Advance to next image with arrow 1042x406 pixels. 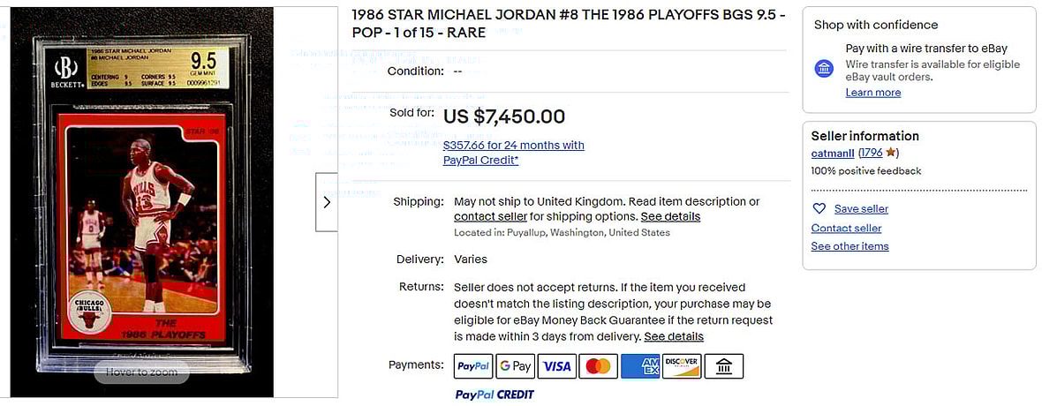click(x=327, y=202)
